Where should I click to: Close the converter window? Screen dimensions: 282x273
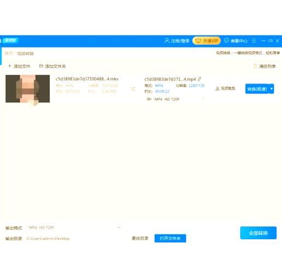click(278, 41)
